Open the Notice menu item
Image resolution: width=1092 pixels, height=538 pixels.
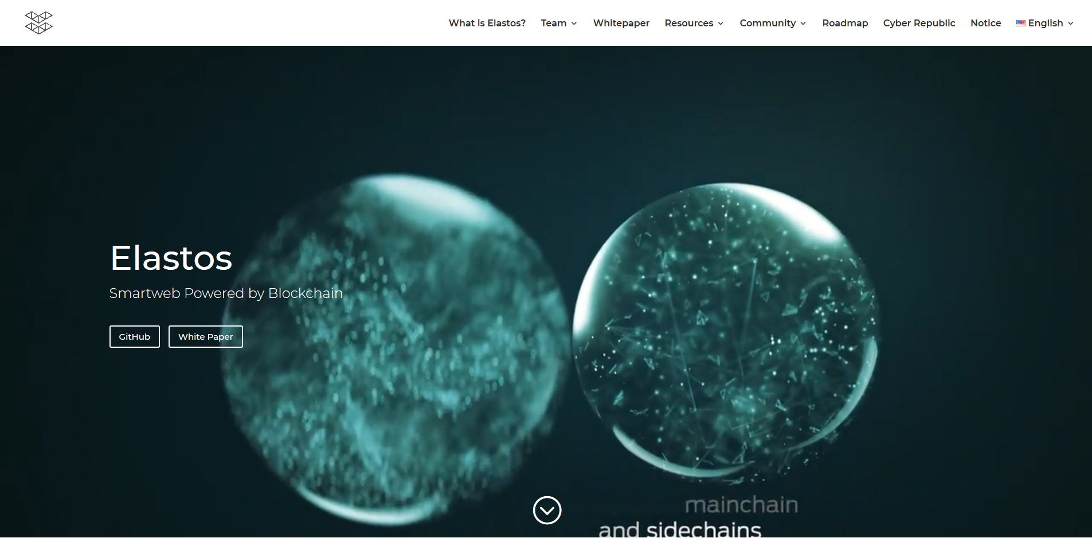(x=985, y=23)
